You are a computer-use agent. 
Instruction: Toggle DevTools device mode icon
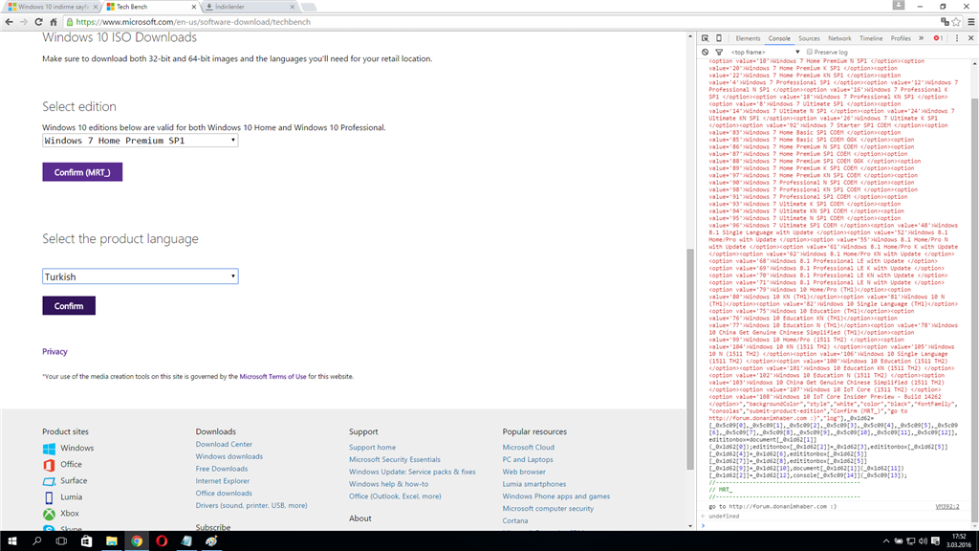[x=719, y=38]
